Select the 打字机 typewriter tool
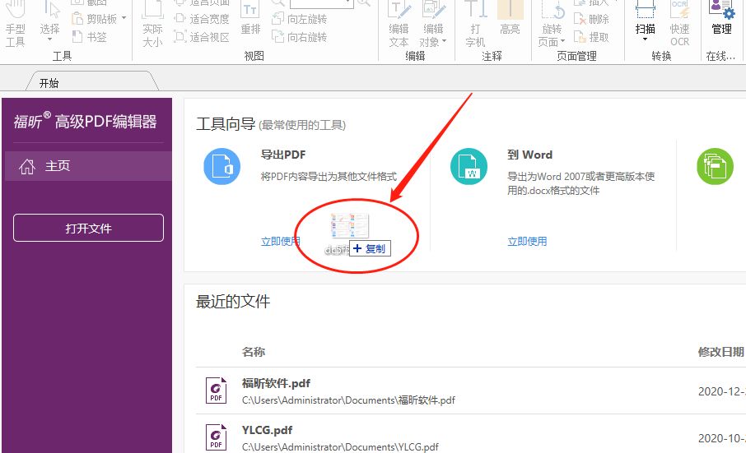Viewport: 746px width, 453px height. [475, 25]
